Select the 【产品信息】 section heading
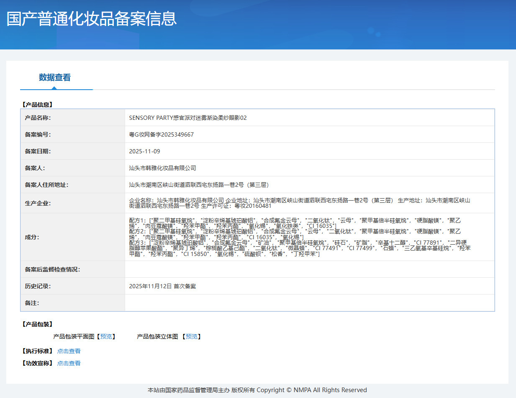This screenshot has width=516, height=398. click(37, 104)
